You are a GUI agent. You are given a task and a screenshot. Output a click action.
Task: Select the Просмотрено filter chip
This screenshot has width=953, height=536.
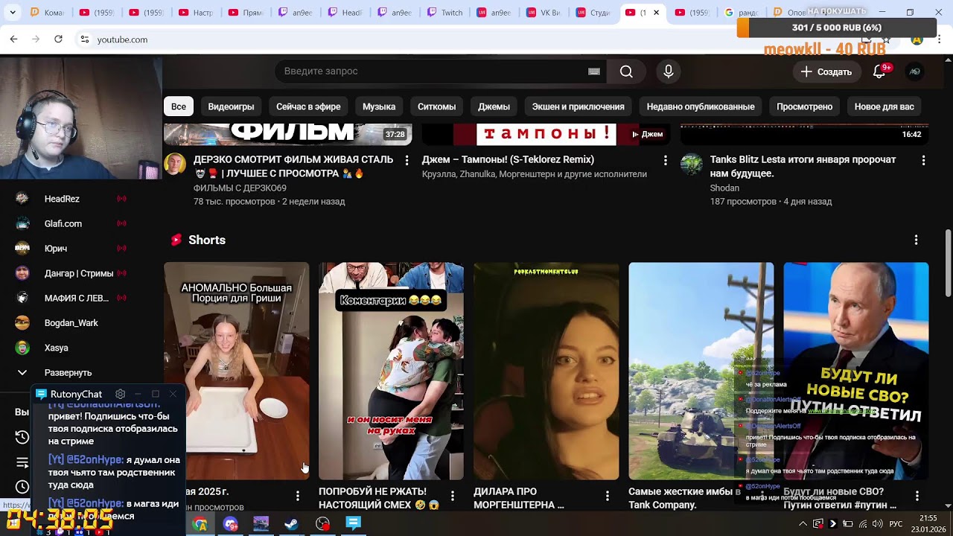(x=804, y=106)
